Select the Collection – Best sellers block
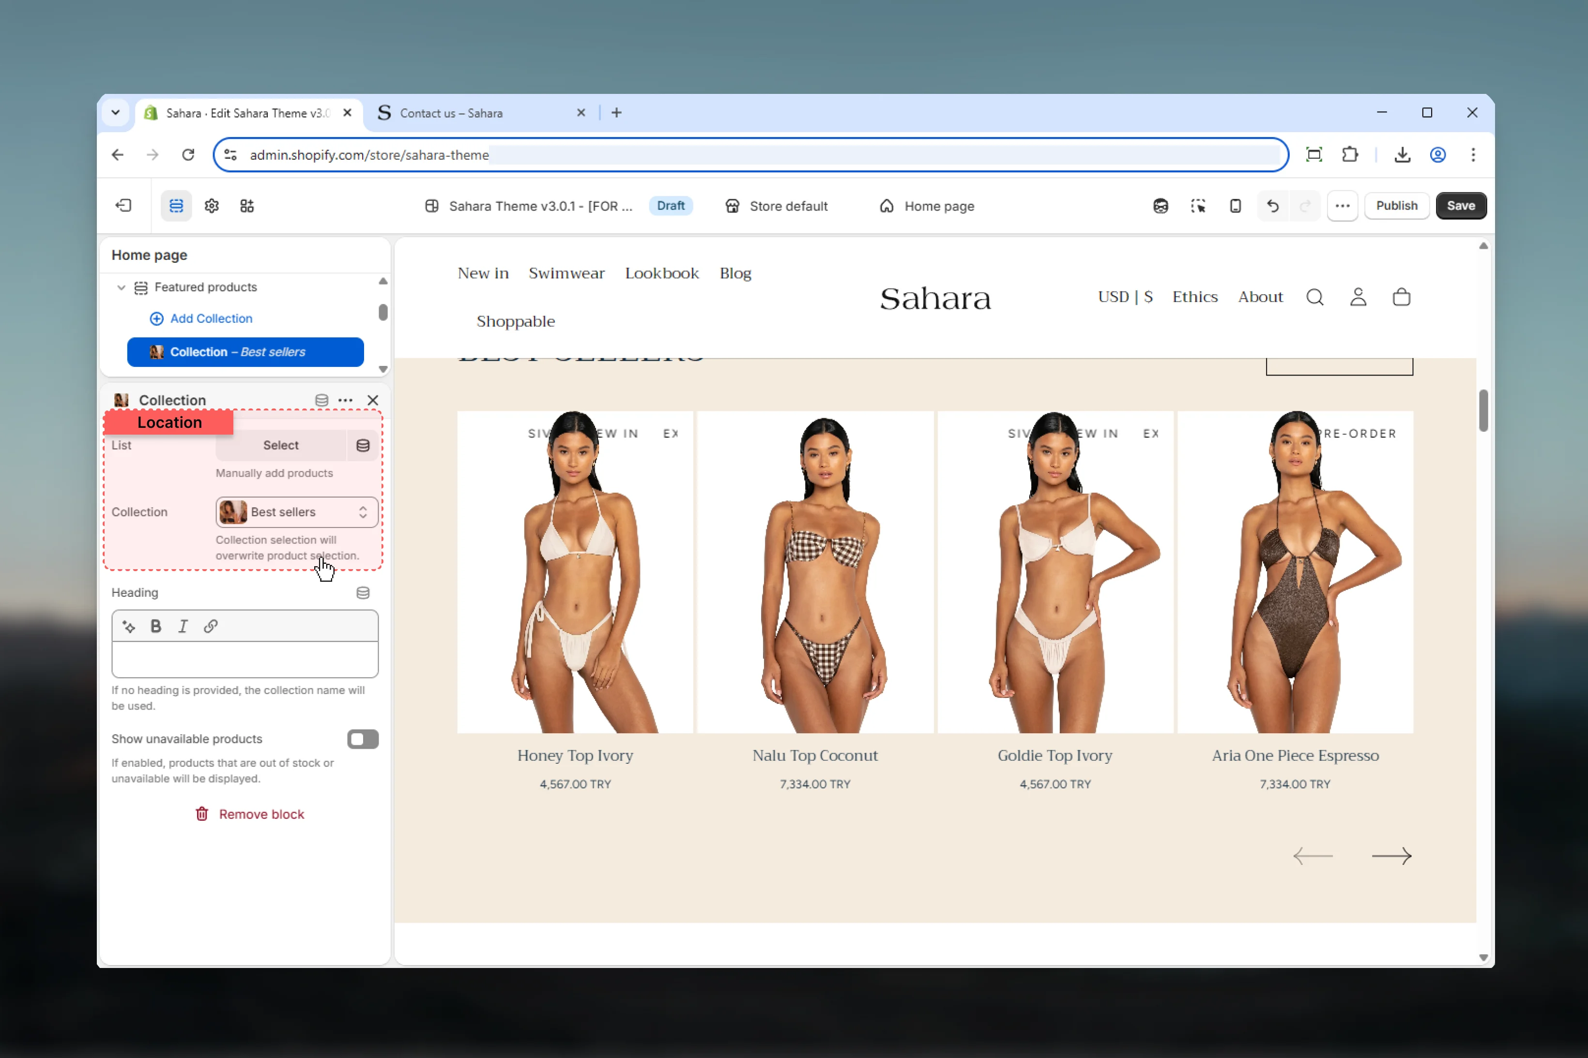The height and width of the screenshot is (1058, 1588). [245, 352]
